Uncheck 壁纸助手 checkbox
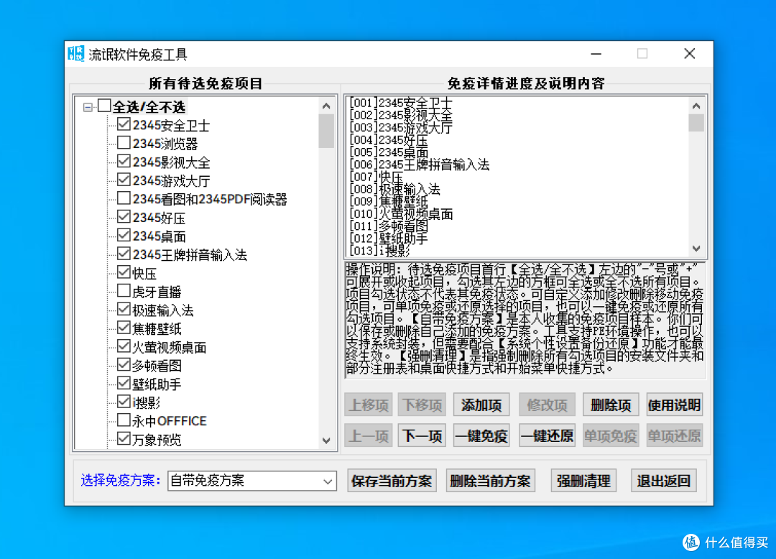Viewport: 776px width, 559px height. (124, 383)
